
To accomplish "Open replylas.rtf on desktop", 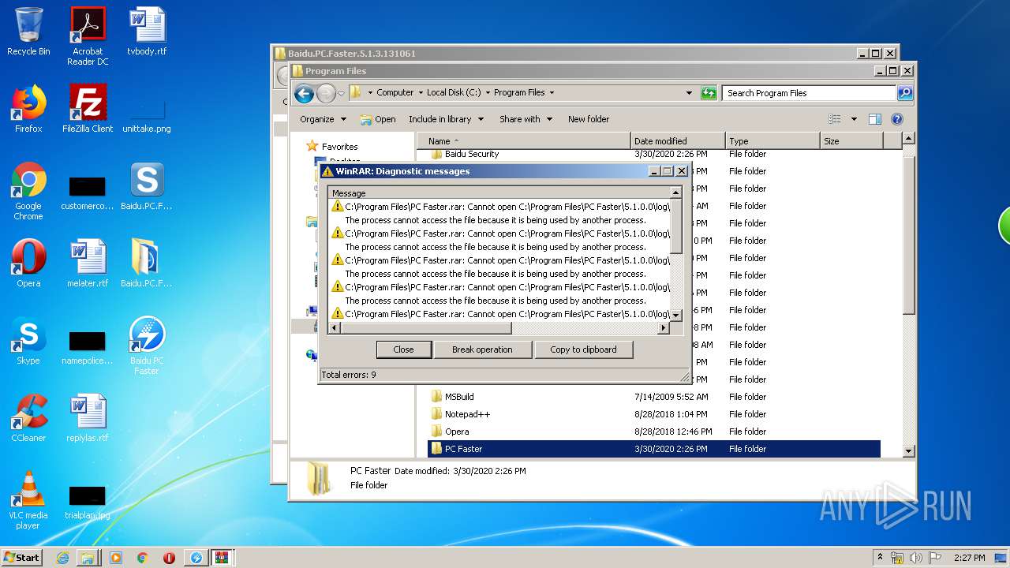I will pos(88,418).
